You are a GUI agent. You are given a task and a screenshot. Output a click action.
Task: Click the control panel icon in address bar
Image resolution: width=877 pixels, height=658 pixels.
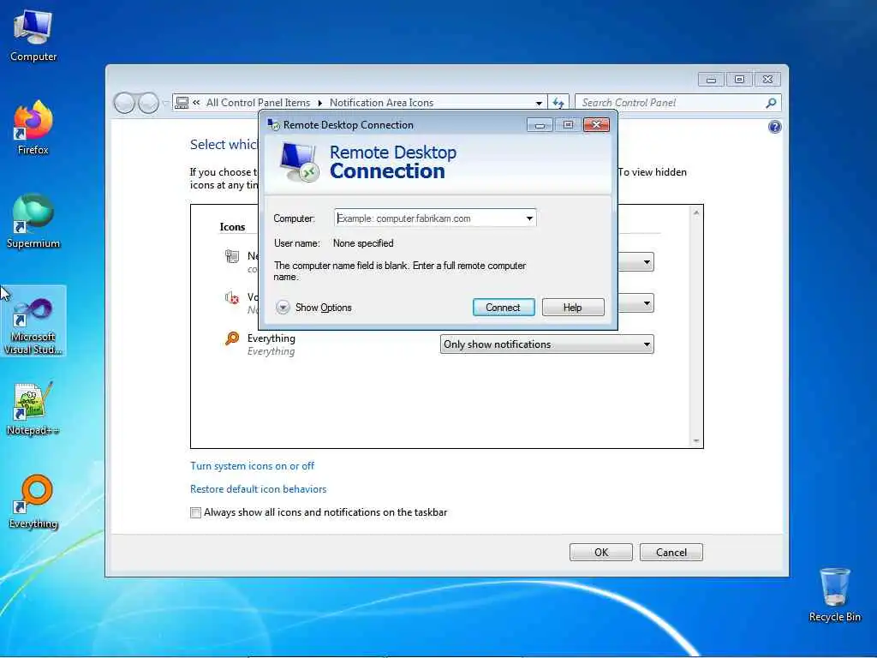[182, 103]
